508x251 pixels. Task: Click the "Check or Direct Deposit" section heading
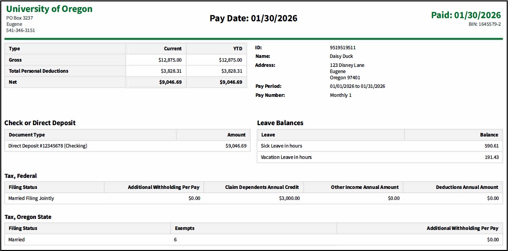point(40,123)
